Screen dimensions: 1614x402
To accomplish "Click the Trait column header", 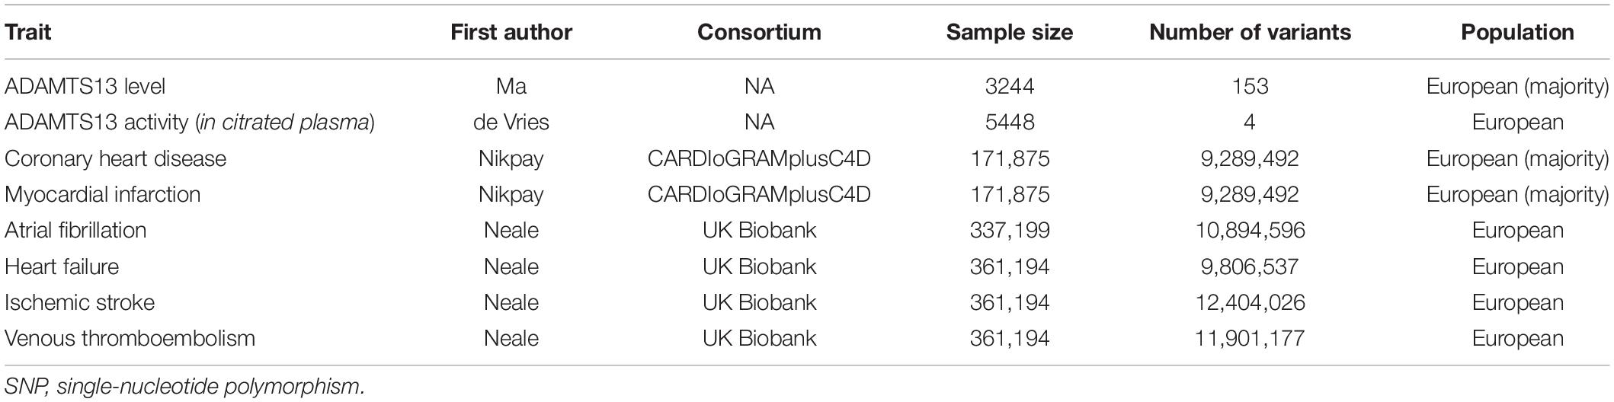I will (x=28, y=33).
